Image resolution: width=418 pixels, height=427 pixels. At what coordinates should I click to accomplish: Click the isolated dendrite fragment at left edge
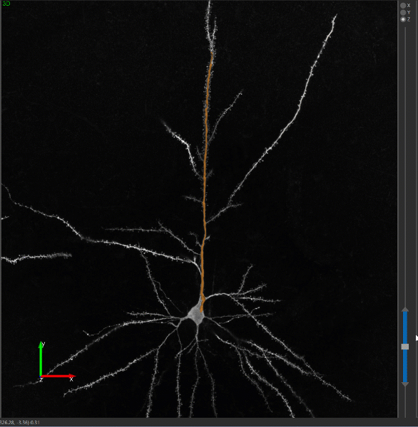click(37, 257)
